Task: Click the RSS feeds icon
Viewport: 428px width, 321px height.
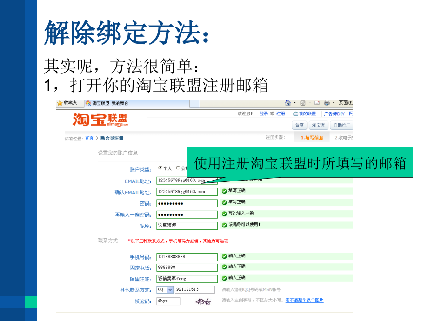Action: click(x=302, y=103)
